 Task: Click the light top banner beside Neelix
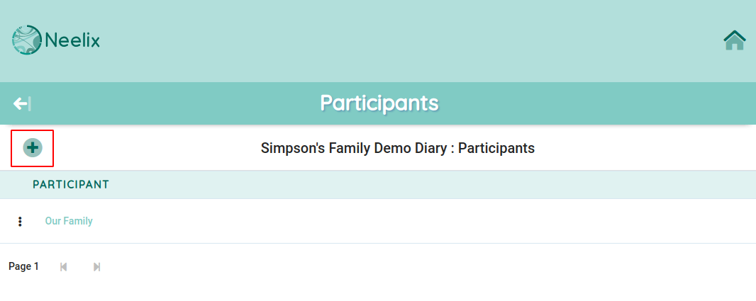click(x=386, y=41)
